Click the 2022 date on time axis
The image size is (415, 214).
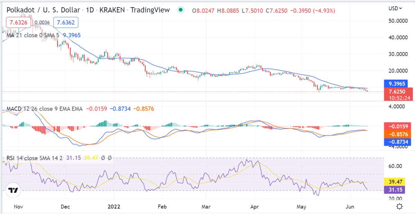click(114, 207)
